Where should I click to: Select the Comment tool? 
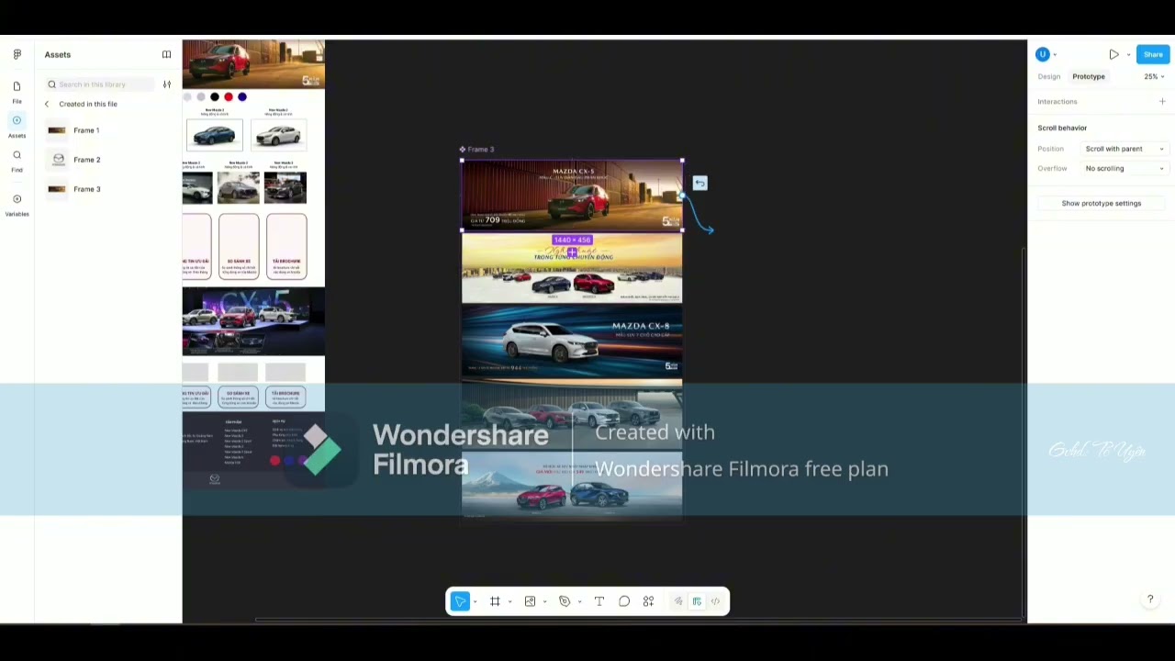click(x=624, y=601)
